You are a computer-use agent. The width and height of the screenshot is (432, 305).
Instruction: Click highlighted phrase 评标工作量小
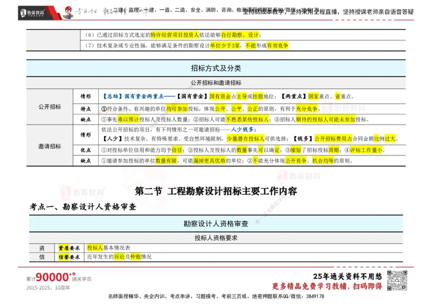coord(366,150)
